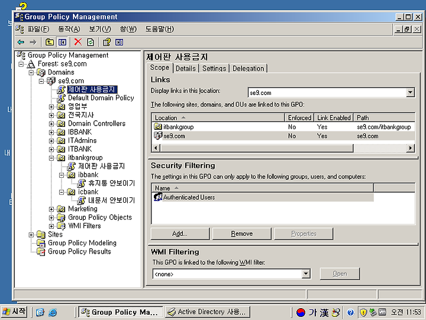Viewport: 426px width, 320px height.
Task: Click the itbankgroup OU icon in Links list
Action: pos(158,127)
